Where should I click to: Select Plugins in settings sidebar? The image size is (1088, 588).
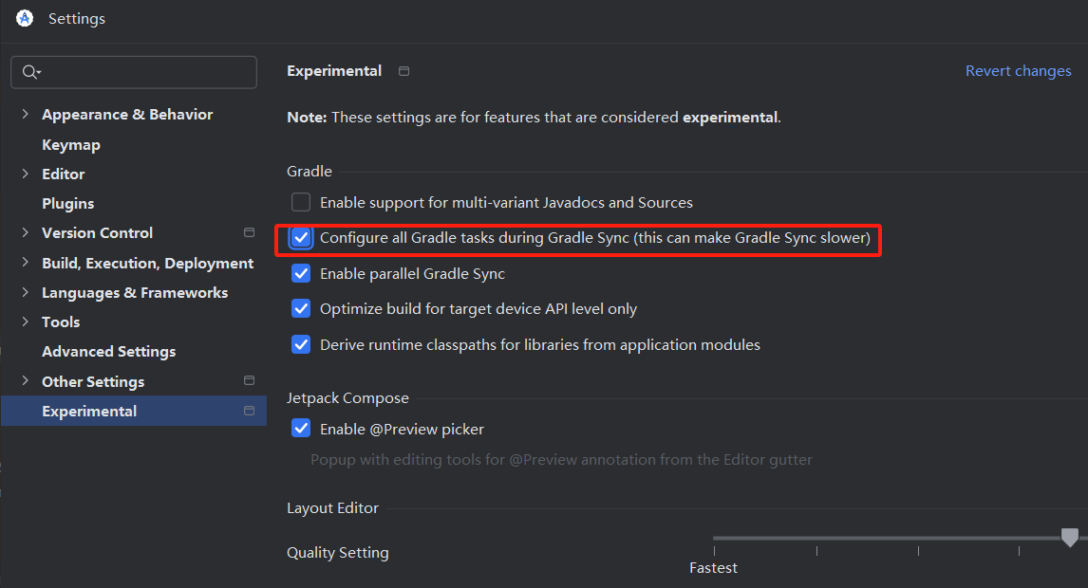[68, 204]
